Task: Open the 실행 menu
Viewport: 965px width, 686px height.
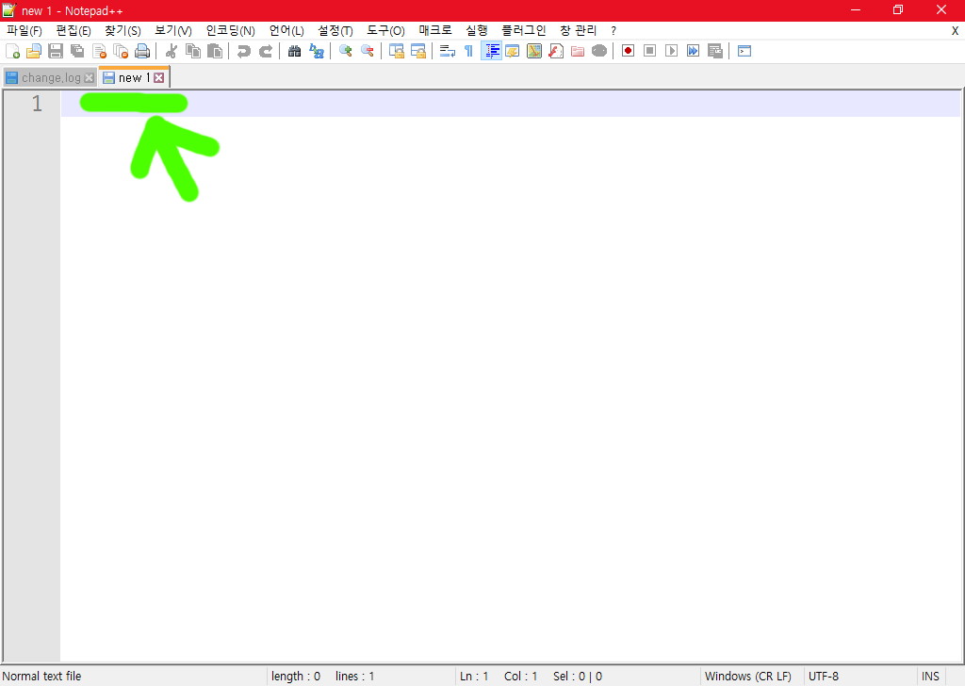Action: 476,30
